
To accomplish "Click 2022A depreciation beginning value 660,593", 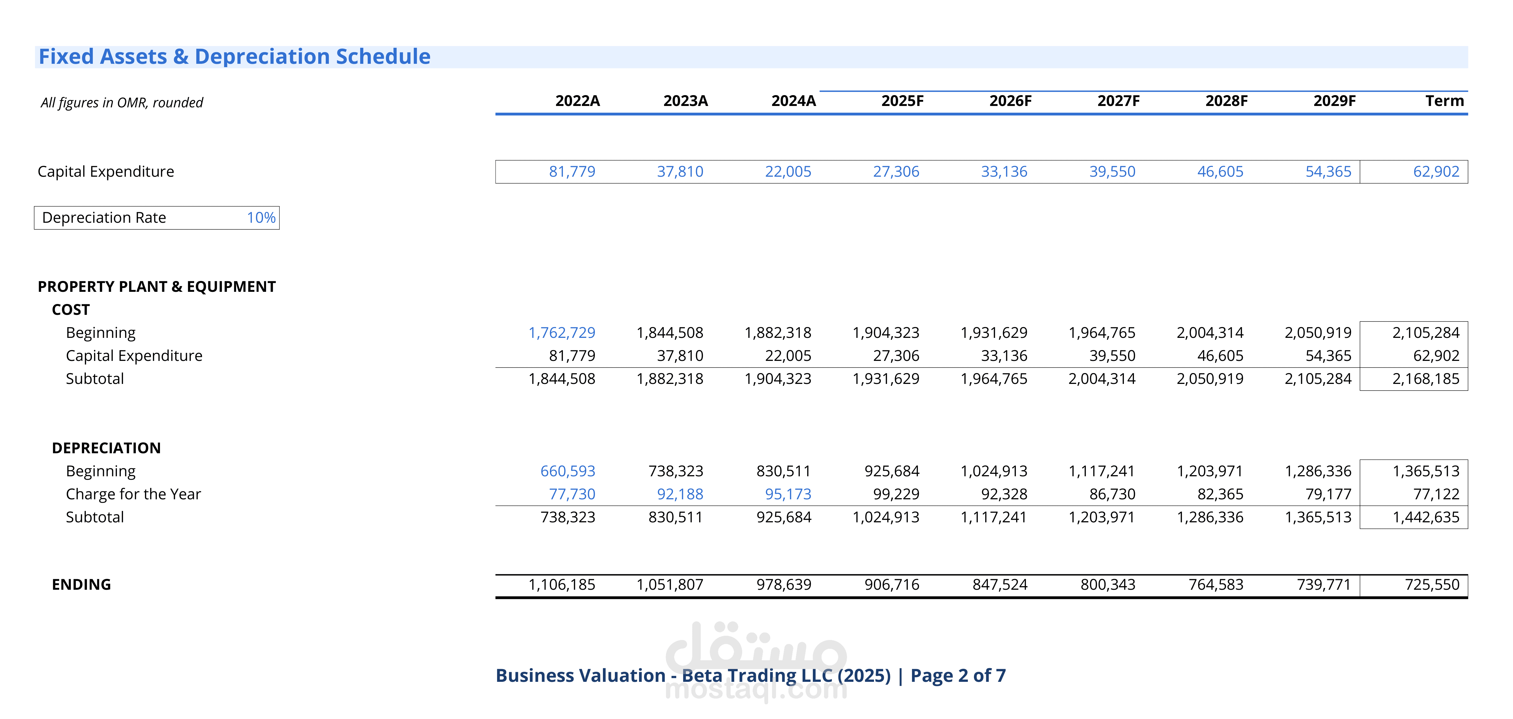I will [567, 471].
